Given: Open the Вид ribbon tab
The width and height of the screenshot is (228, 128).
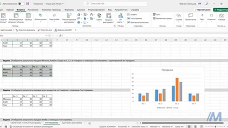Looking at the screenshot, I should tap(110, 10).
